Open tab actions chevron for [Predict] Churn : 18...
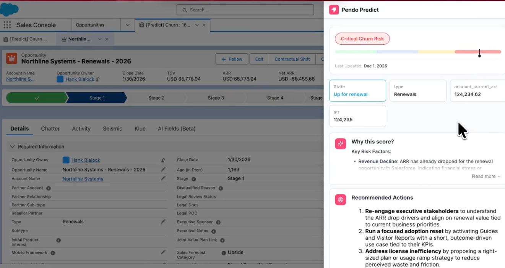The height and width of the screenshot is (268, 505). (x=197, y=25)
